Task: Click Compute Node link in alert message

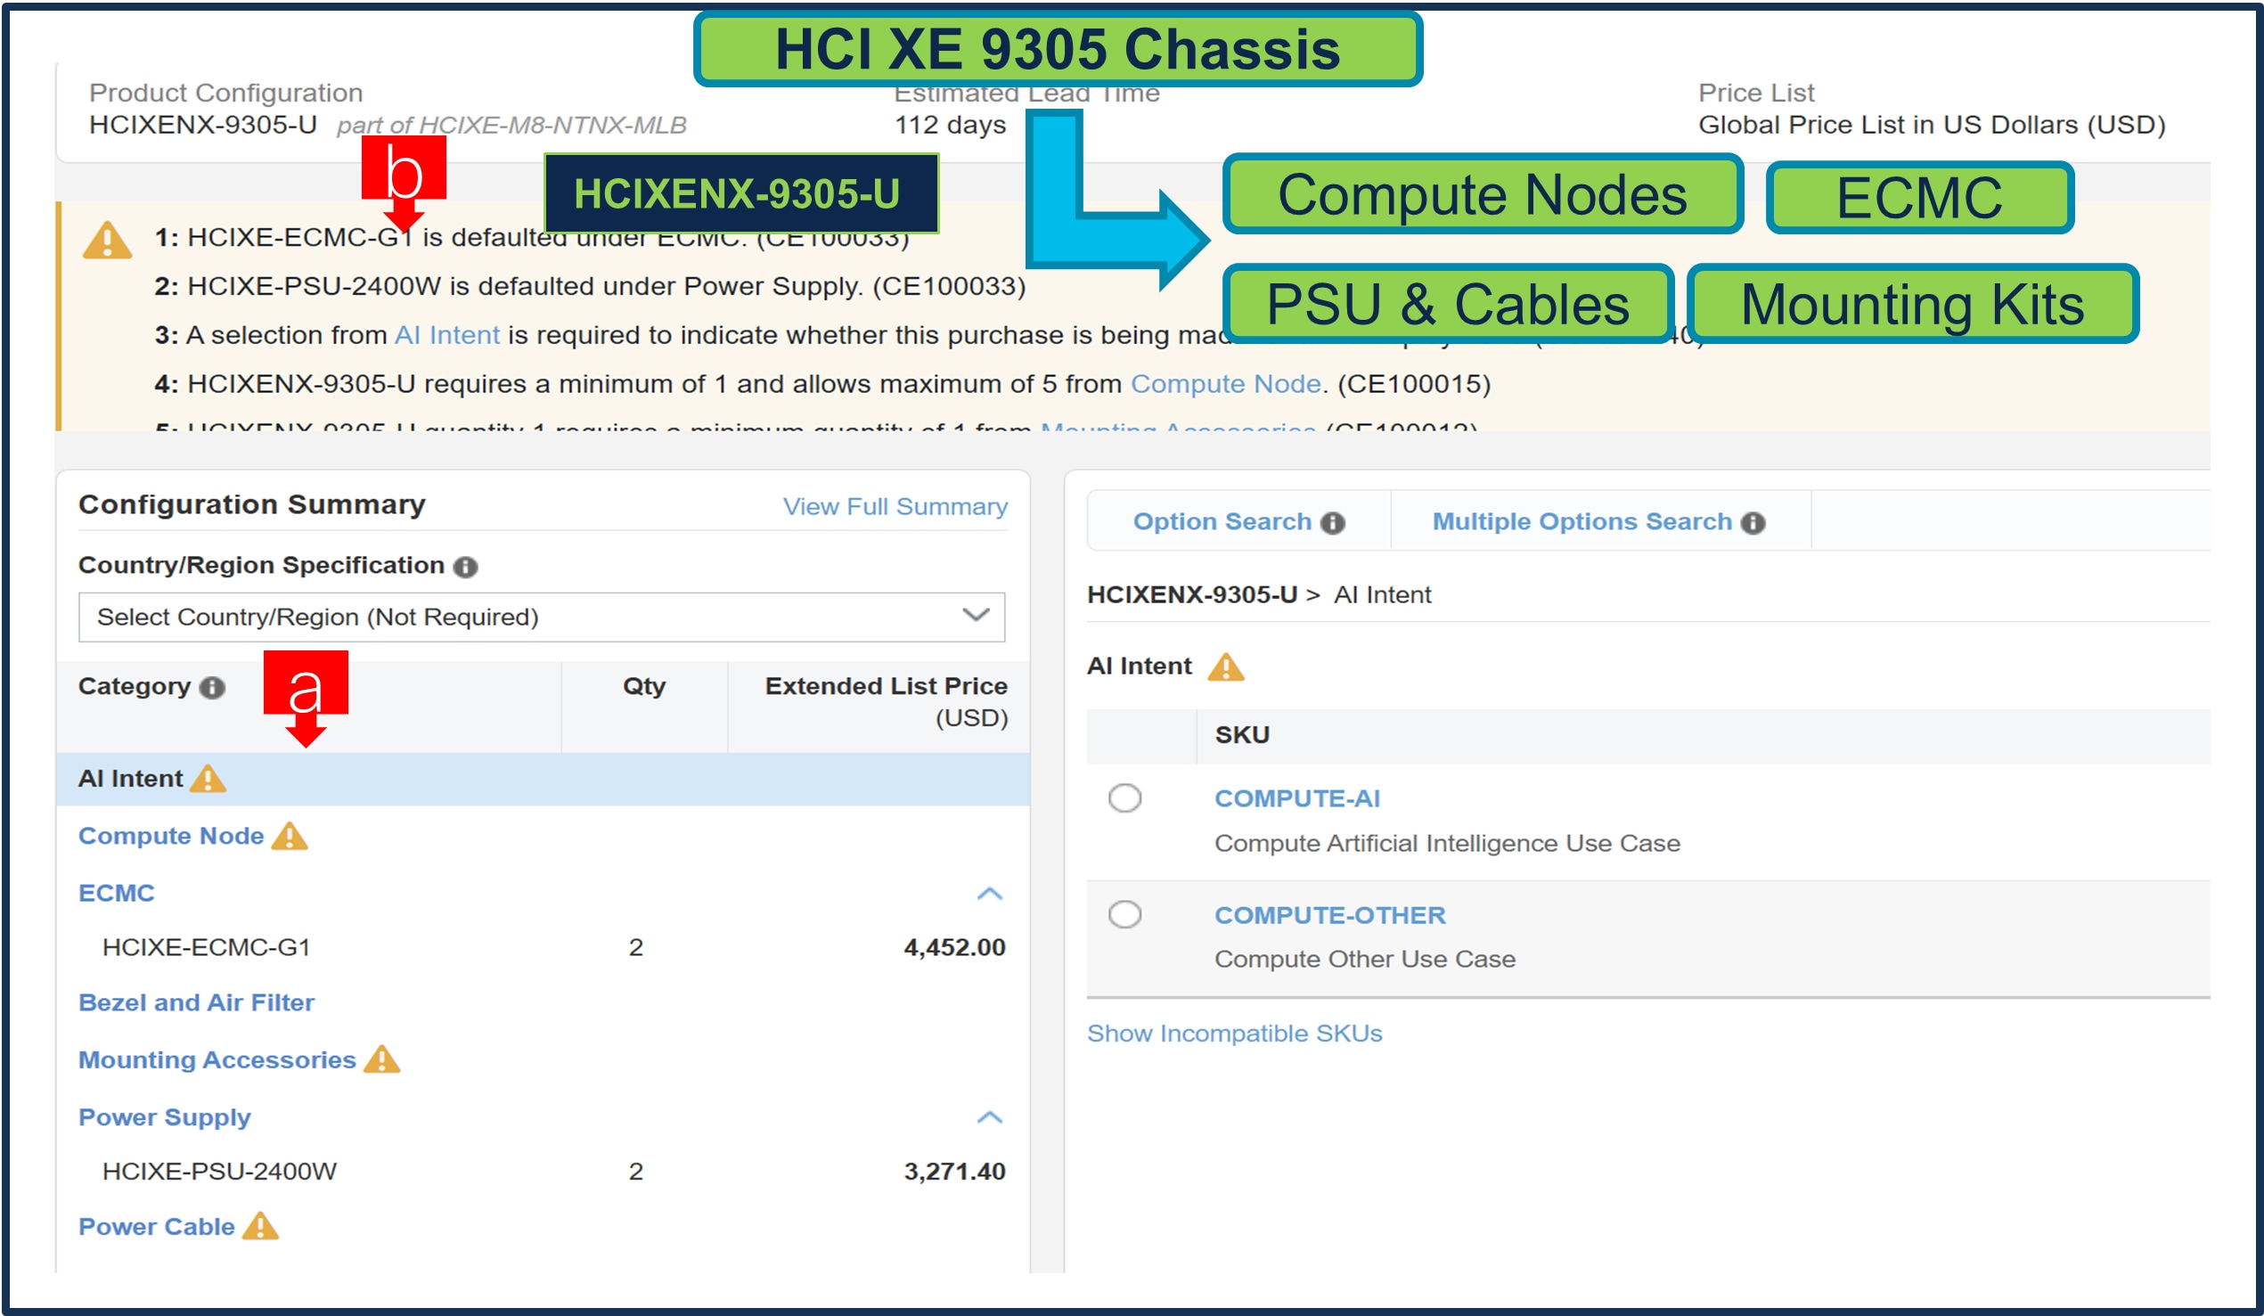Action: (x=1225, y=385)
